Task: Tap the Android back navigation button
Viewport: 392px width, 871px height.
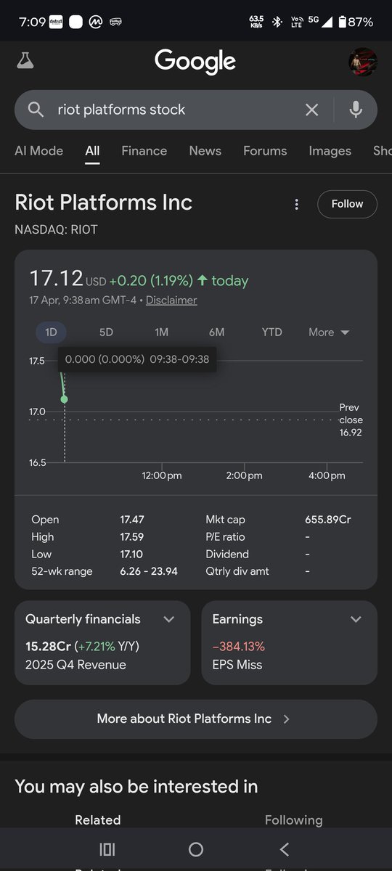Action: (285, 849)
